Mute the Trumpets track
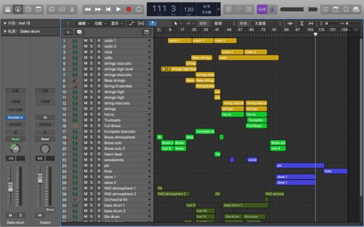This screenshot has width=364, height=227. pyautogui.click(x=86, y=120)
